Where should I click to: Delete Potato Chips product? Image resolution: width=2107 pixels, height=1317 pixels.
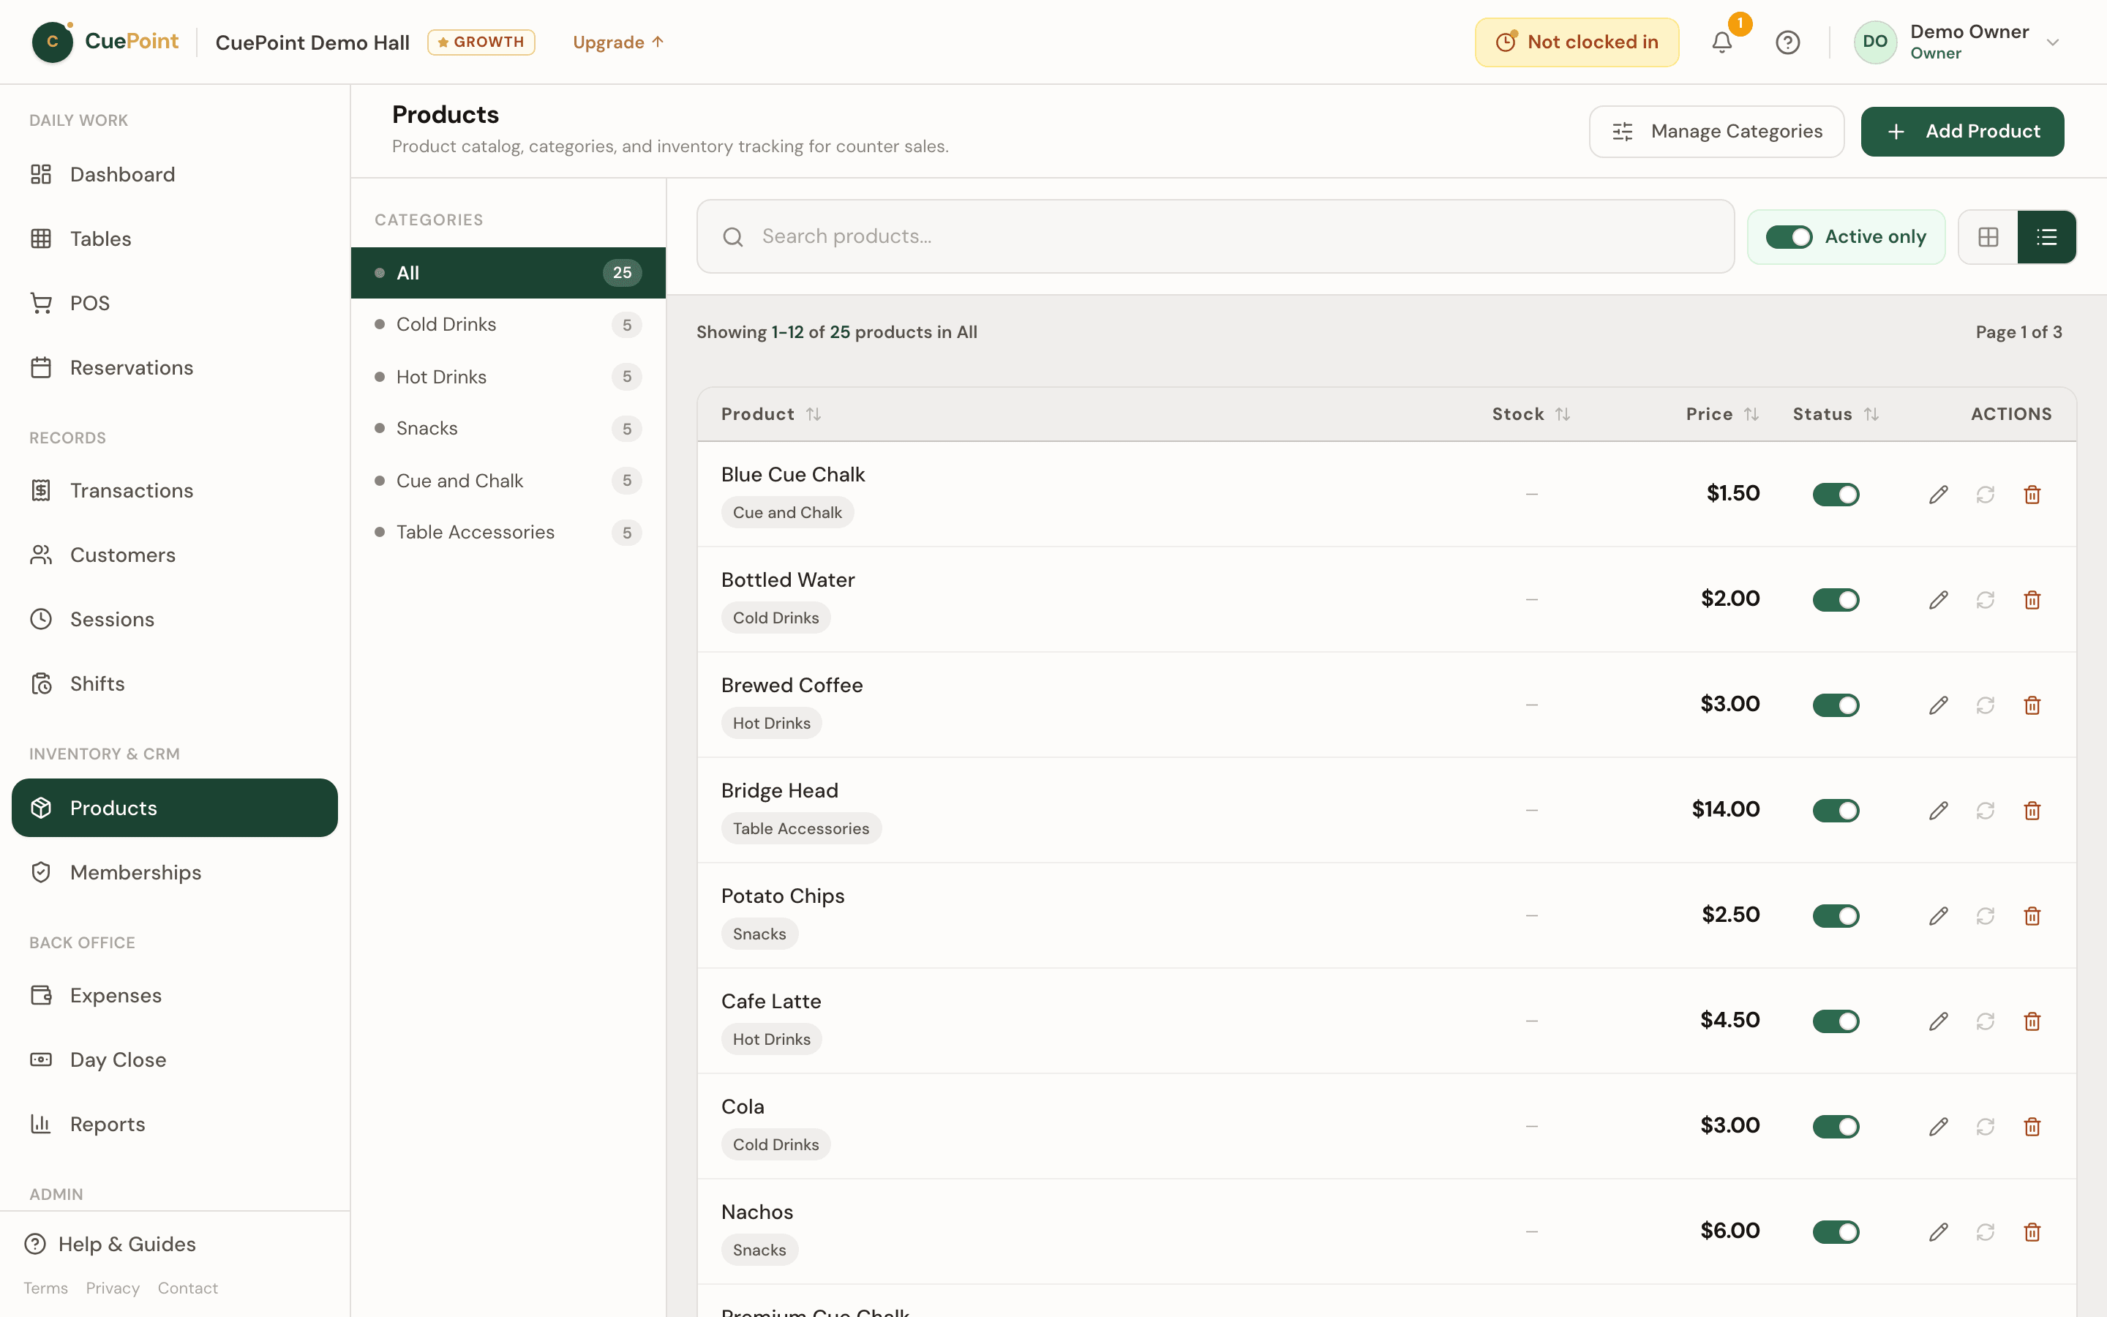[2032, 916]
